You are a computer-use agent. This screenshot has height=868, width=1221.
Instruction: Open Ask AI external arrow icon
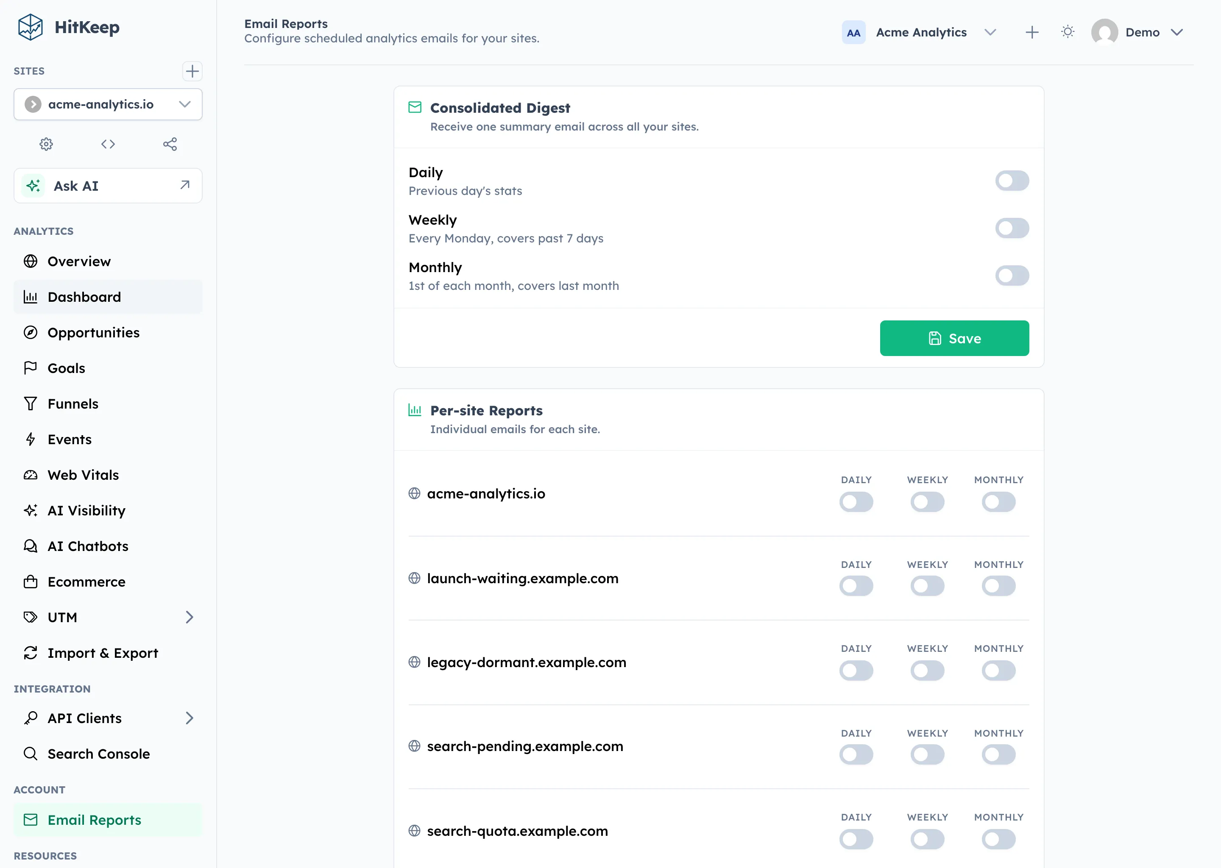point(185,185)
